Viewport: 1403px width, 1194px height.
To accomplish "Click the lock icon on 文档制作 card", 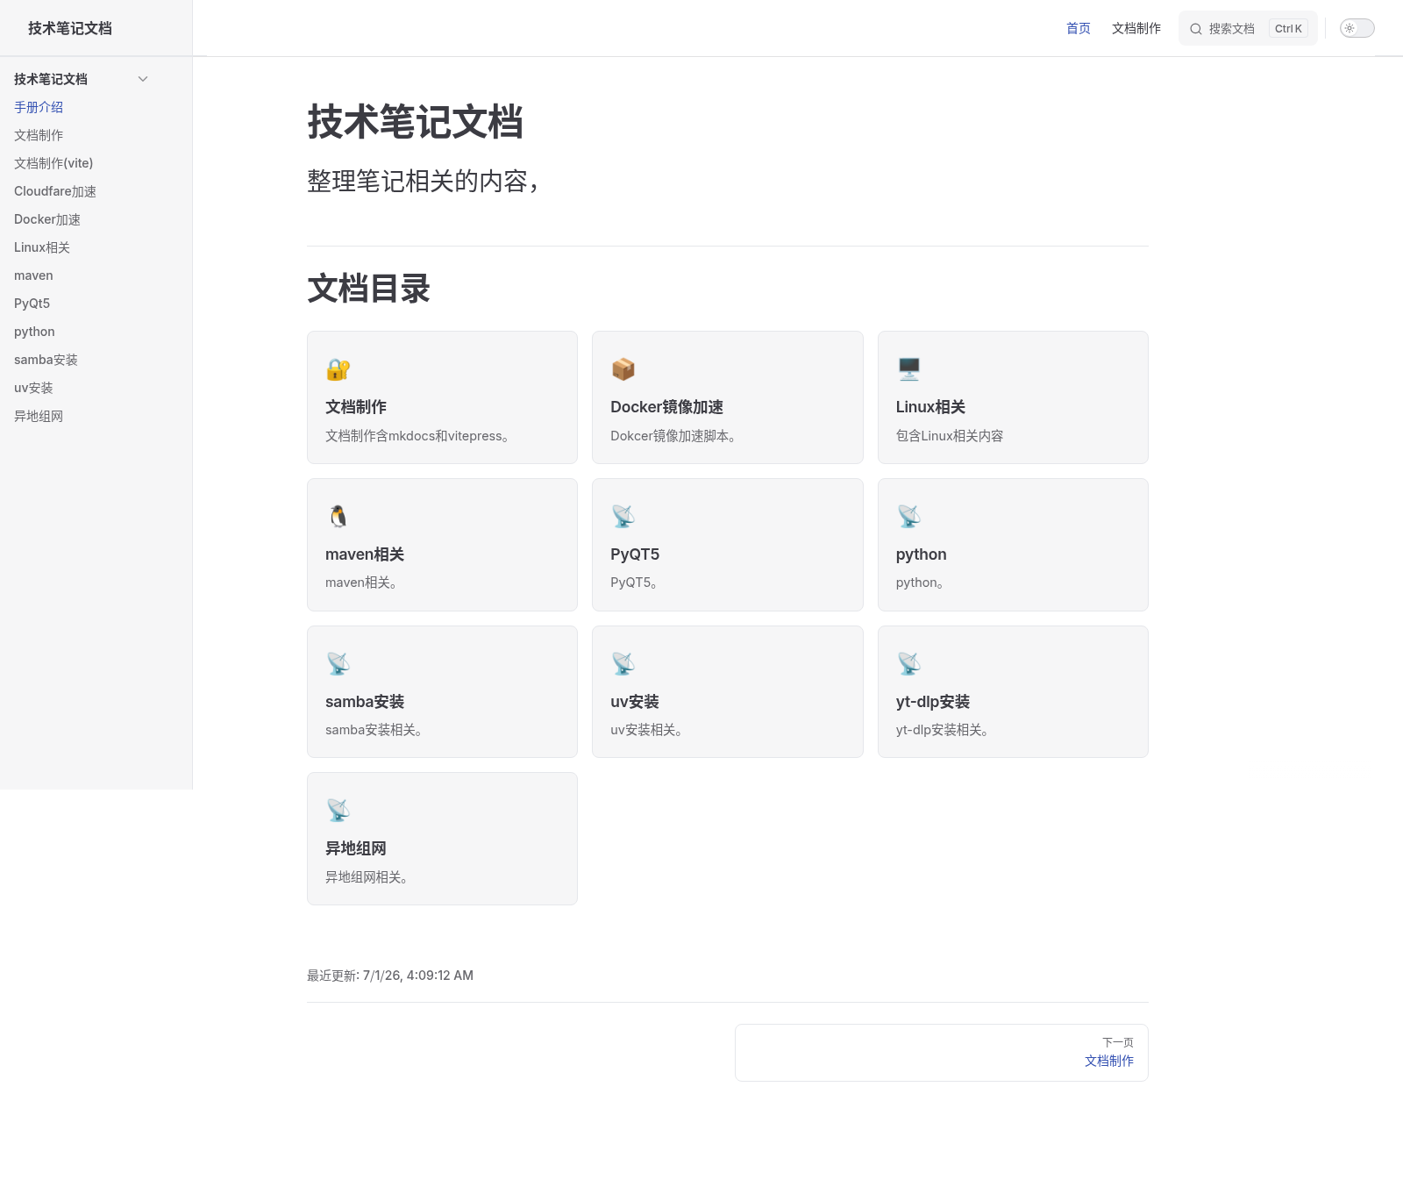I will [x=338, y=369].
